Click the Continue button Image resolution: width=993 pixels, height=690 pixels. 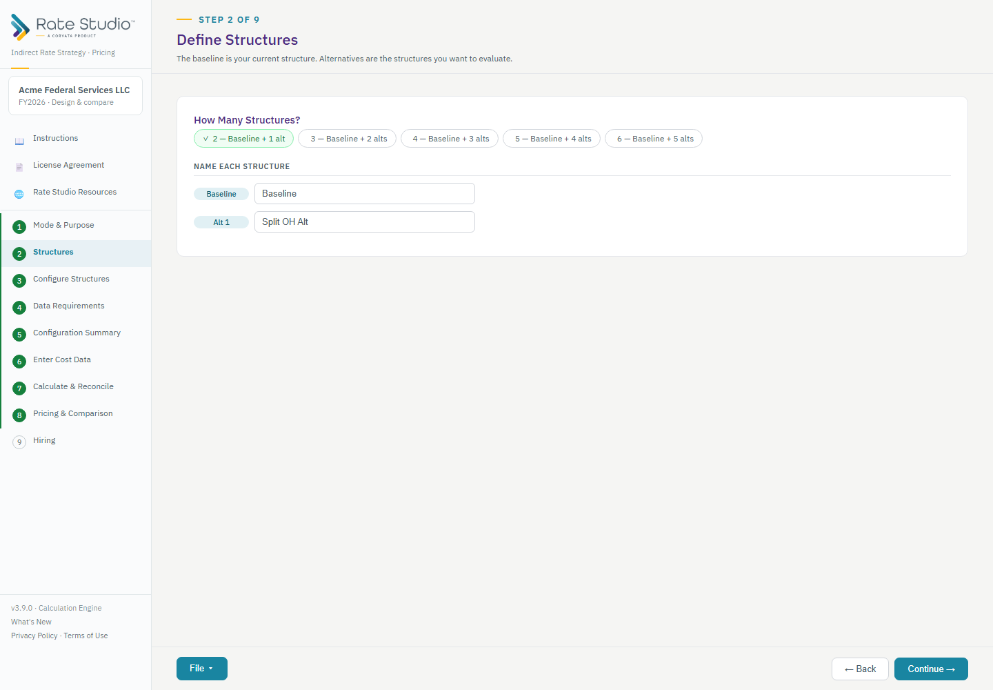click(x=931, y=669)
